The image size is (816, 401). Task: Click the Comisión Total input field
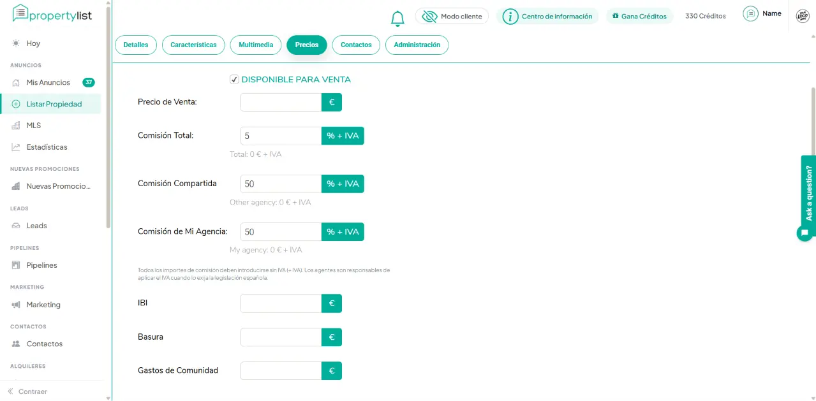281,136
